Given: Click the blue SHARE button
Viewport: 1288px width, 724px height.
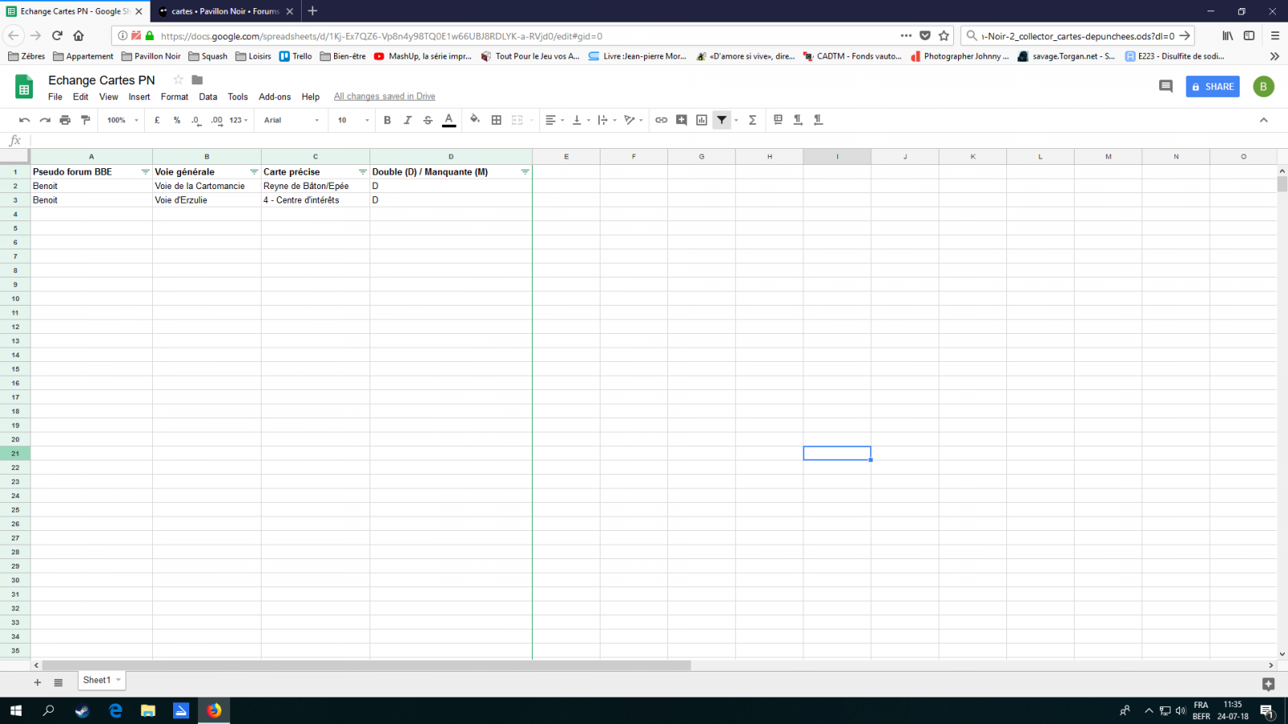Looking at the screenshot, I should tap(1212, 87).
